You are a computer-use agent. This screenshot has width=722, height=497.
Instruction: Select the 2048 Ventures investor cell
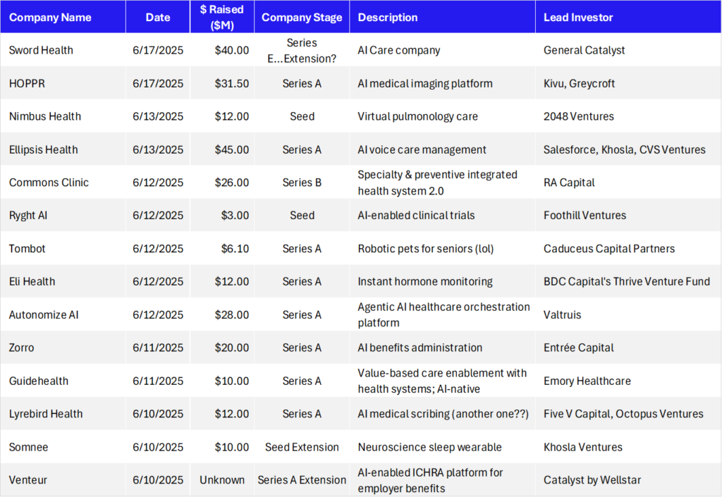click(628, 116)
